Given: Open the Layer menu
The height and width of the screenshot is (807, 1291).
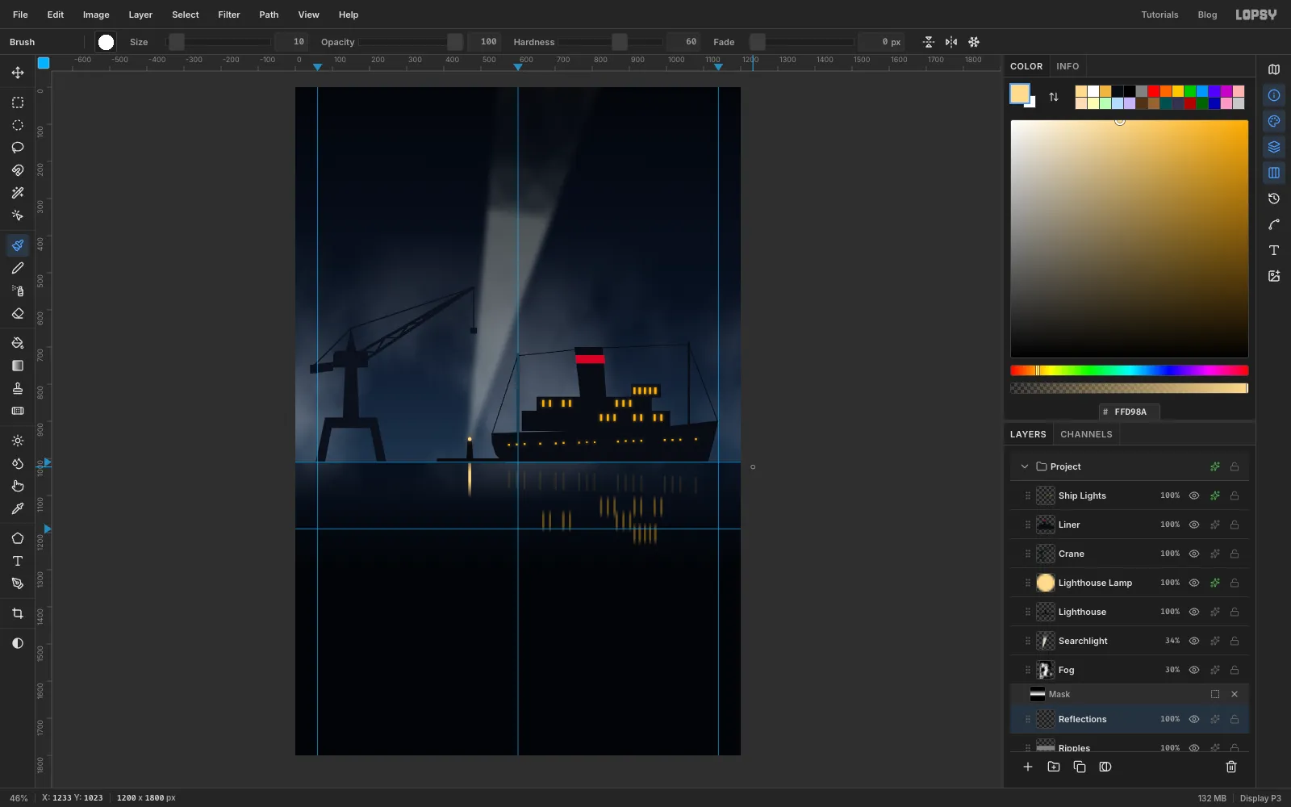Looking at the screenshot, I should (x=140, y=15).
